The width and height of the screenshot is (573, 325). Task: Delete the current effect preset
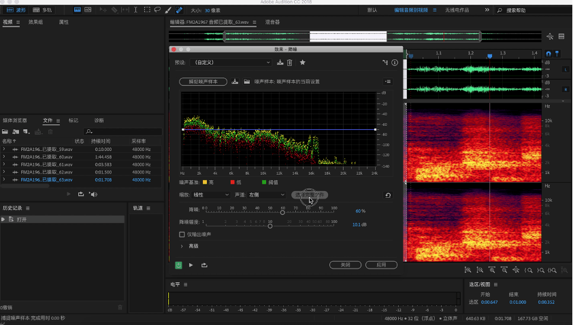click(290, 63)
